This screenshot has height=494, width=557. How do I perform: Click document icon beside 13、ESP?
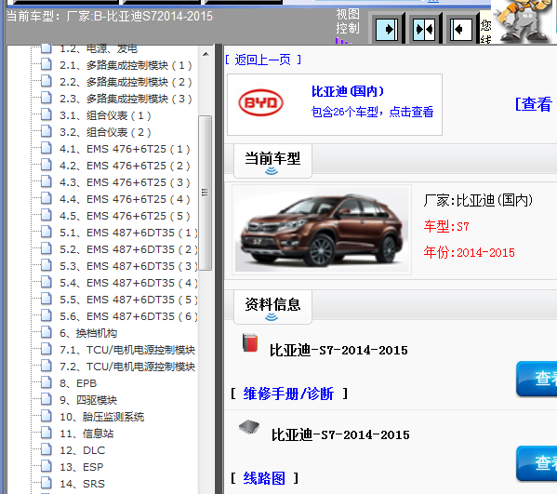(46, 466)
